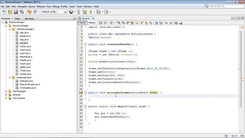
Task: Jump to Next Bookmark icon
Action: 146,23
